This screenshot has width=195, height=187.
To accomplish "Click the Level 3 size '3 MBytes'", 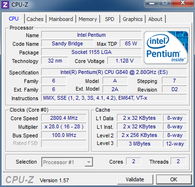I will pos(139,144).
